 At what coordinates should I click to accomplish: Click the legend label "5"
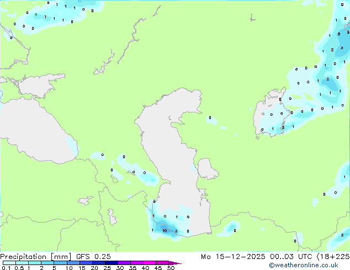[x=54, y=268]
